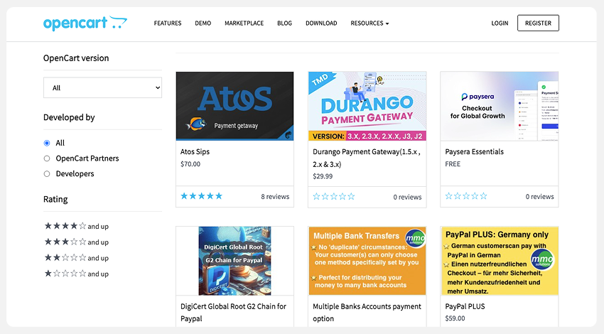Click the Rating filter heading
This screenshot has height=334, width=604.
point(55,199)
